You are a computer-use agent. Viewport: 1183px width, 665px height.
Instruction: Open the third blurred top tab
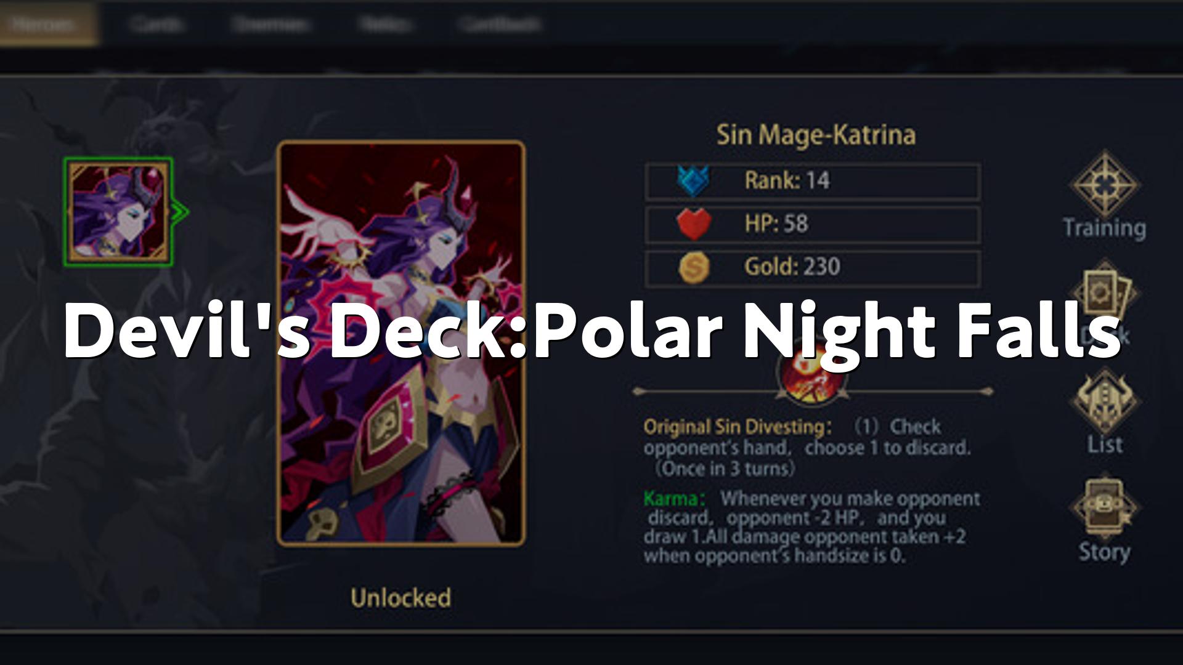click(x=269, y=25)
